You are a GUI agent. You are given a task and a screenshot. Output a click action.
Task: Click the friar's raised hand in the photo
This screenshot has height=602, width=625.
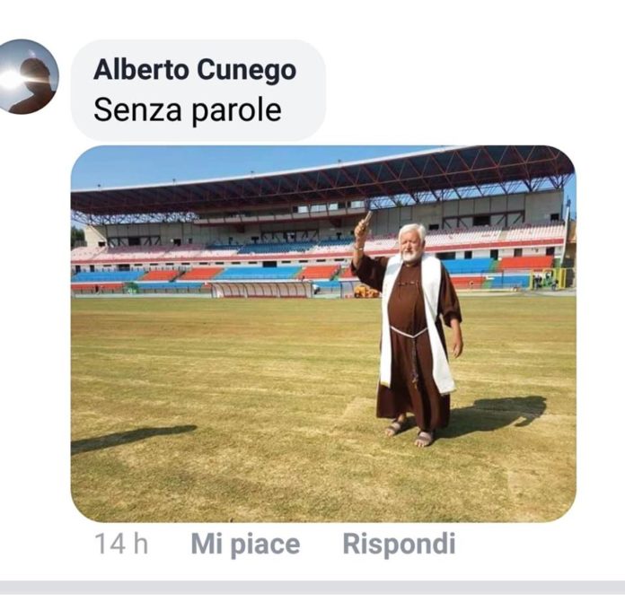tap(361, 230)
